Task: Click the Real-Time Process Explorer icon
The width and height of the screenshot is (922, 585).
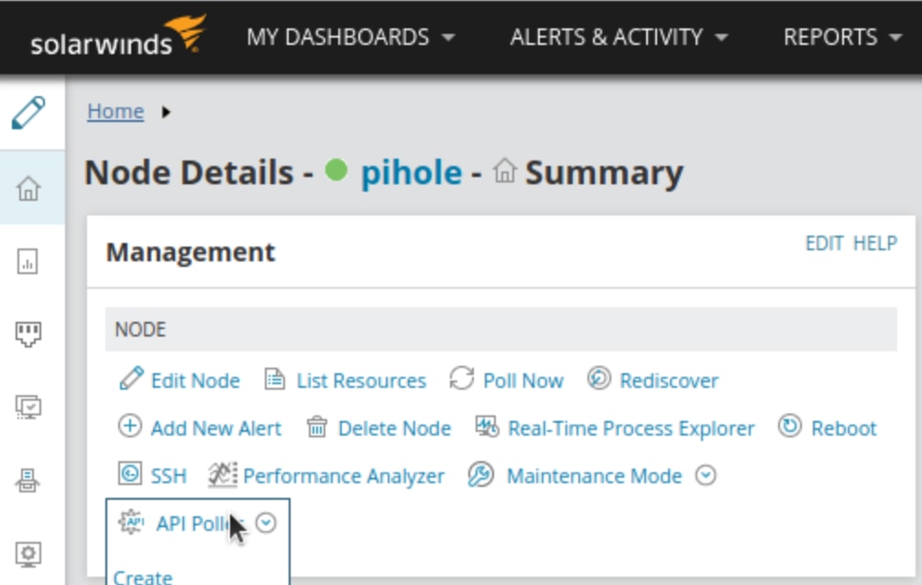Action: click(488, 426)
